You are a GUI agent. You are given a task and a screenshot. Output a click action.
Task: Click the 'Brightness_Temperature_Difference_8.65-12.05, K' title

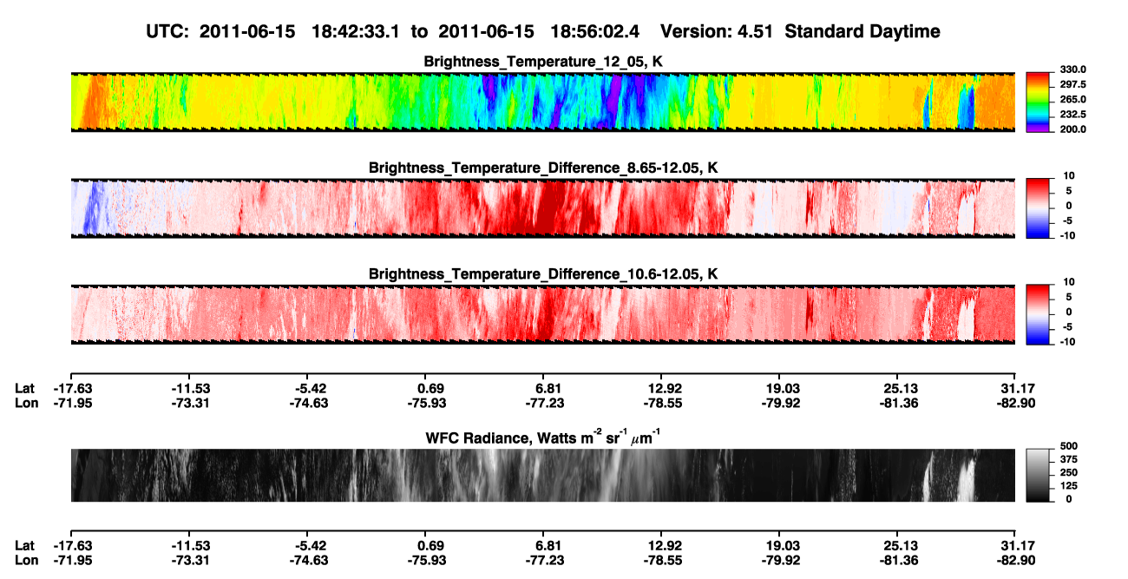click(x=543, y=167)
